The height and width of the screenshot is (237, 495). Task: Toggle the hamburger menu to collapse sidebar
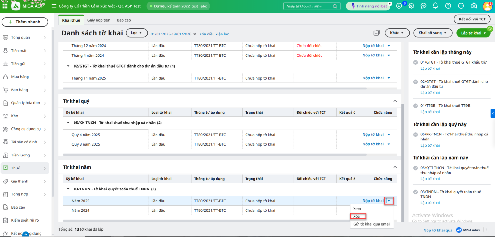pyautogui.click(x=54, y=6)
